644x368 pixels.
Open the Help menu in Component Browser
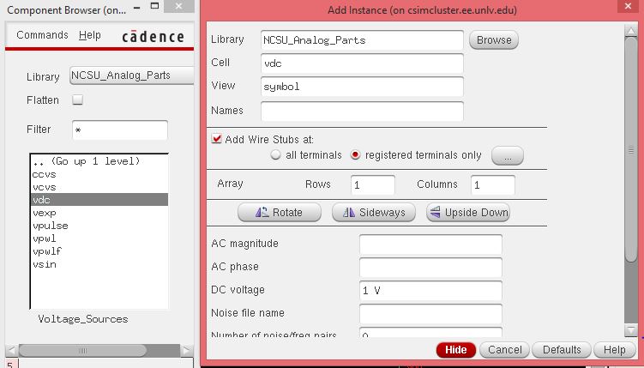89,35
